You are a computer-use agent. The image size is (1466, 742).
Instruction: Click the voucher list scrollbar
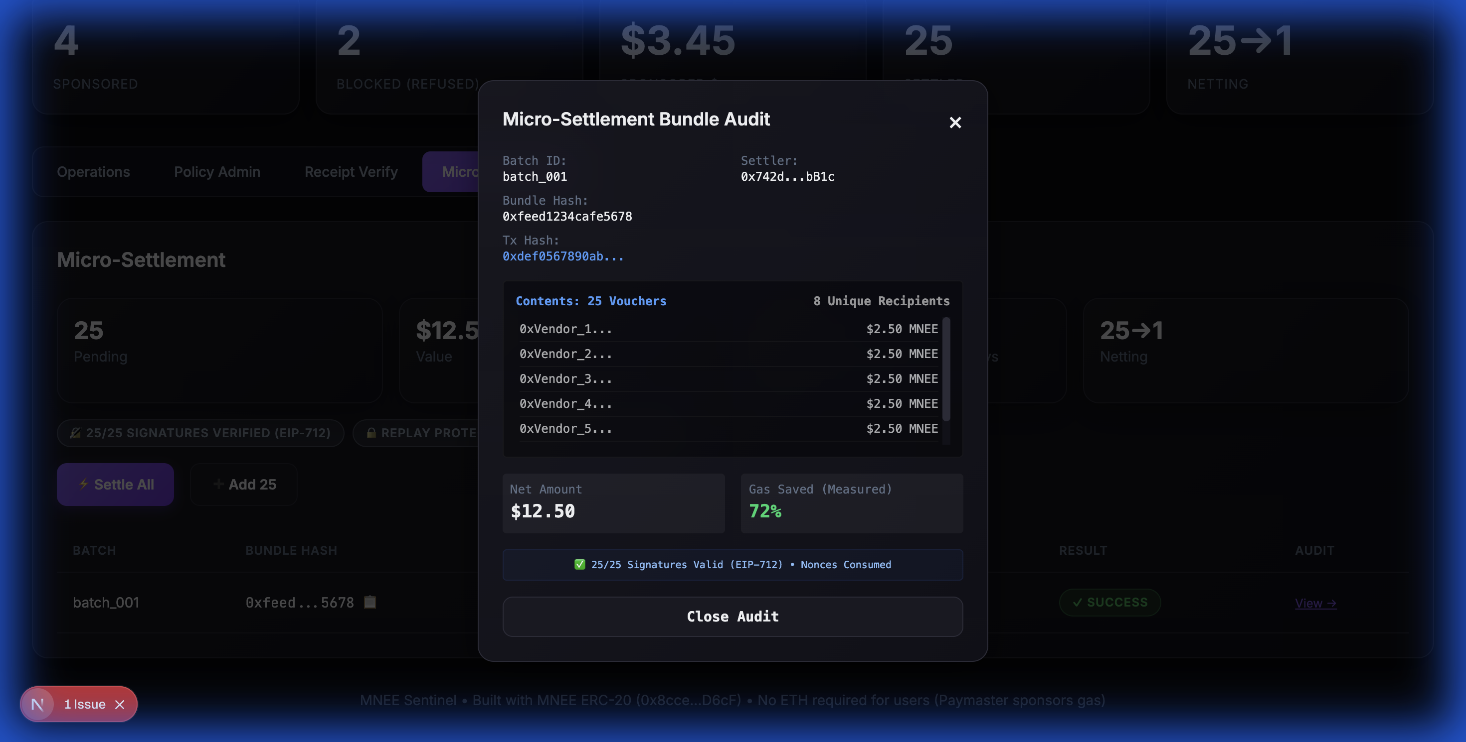946,370
